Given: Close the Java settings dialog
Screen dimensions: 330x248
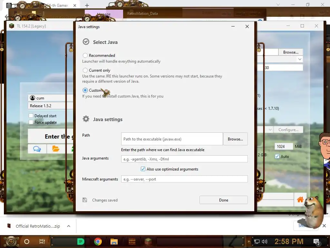Looking at the screenshot, I should 247,26.
